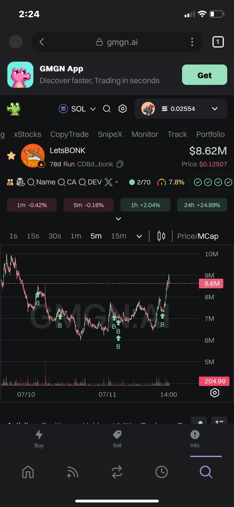This screenshot has width=234, height=507.
Task: Open the swap arrows icon in bottom navigation
Action: [x=117, y=472]
